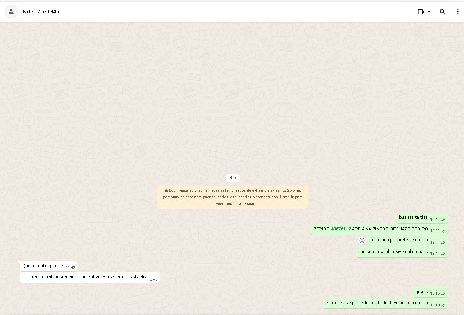This screenshot has height=315, width=464.
Task: Expand the call options dropdown arrow
Action: tap(429, 12)
